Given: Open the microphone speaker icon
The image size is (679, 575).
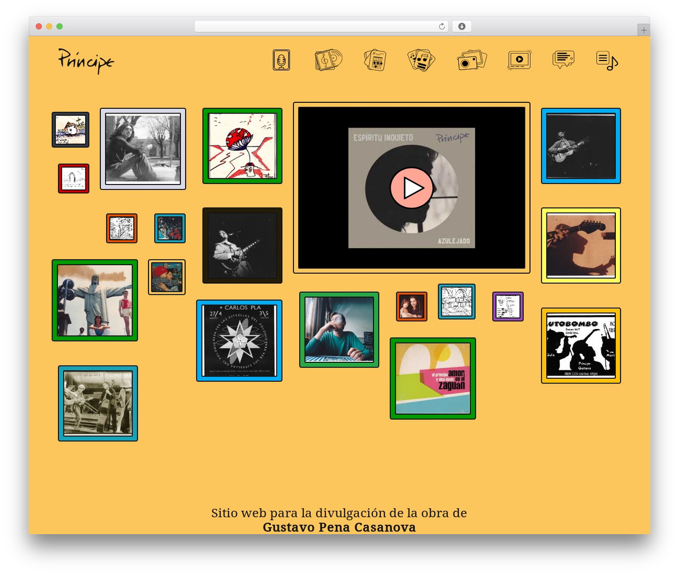Looking at the screenshot, I should click(281, 60).
